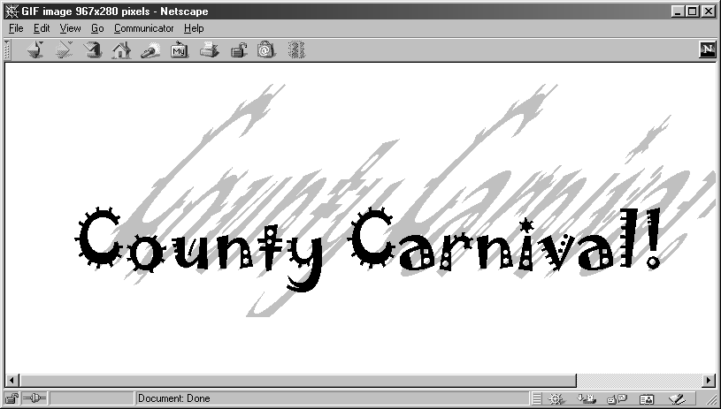Open the View menu

(x=70, y=28)
